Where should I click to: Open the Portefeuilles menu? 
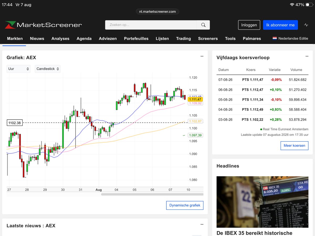(136, 39)
